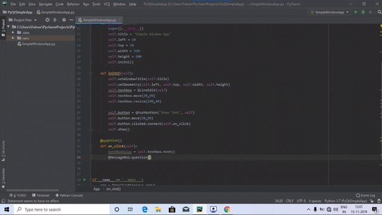Open the File menu
382x215 pixels.
13,4
